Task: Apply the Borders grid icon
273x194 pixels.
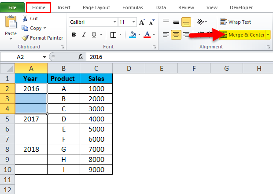Action: click(x=113, y=35)
